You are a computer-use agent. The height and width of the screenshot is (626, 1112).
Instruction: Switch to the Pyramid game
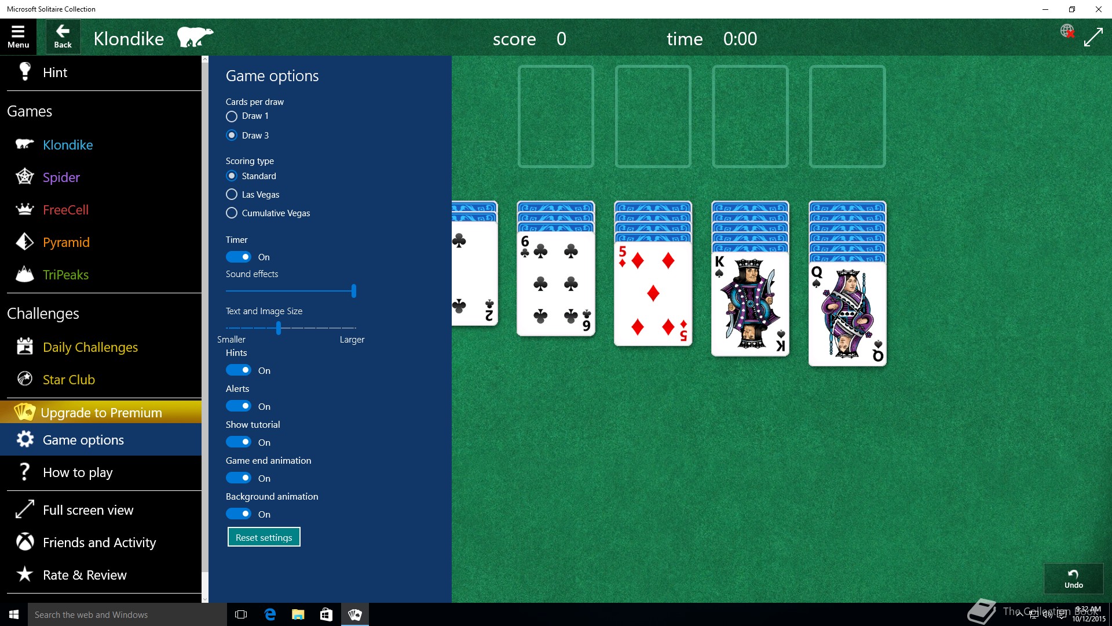[101, 242]
